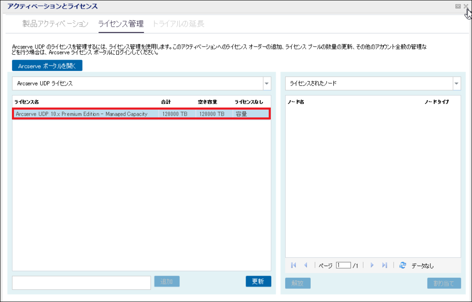This screenshot has width=472, height=302.
Task: Go to first page of node list
Action: 293,265
